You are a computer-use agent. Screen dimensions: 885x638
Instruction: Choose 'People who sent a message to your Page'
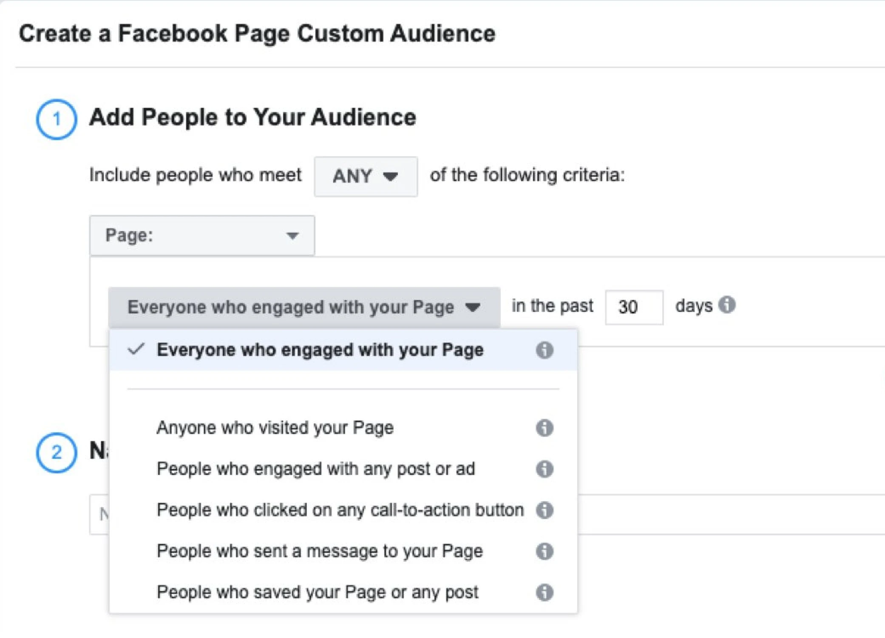(x=320, y=551)
